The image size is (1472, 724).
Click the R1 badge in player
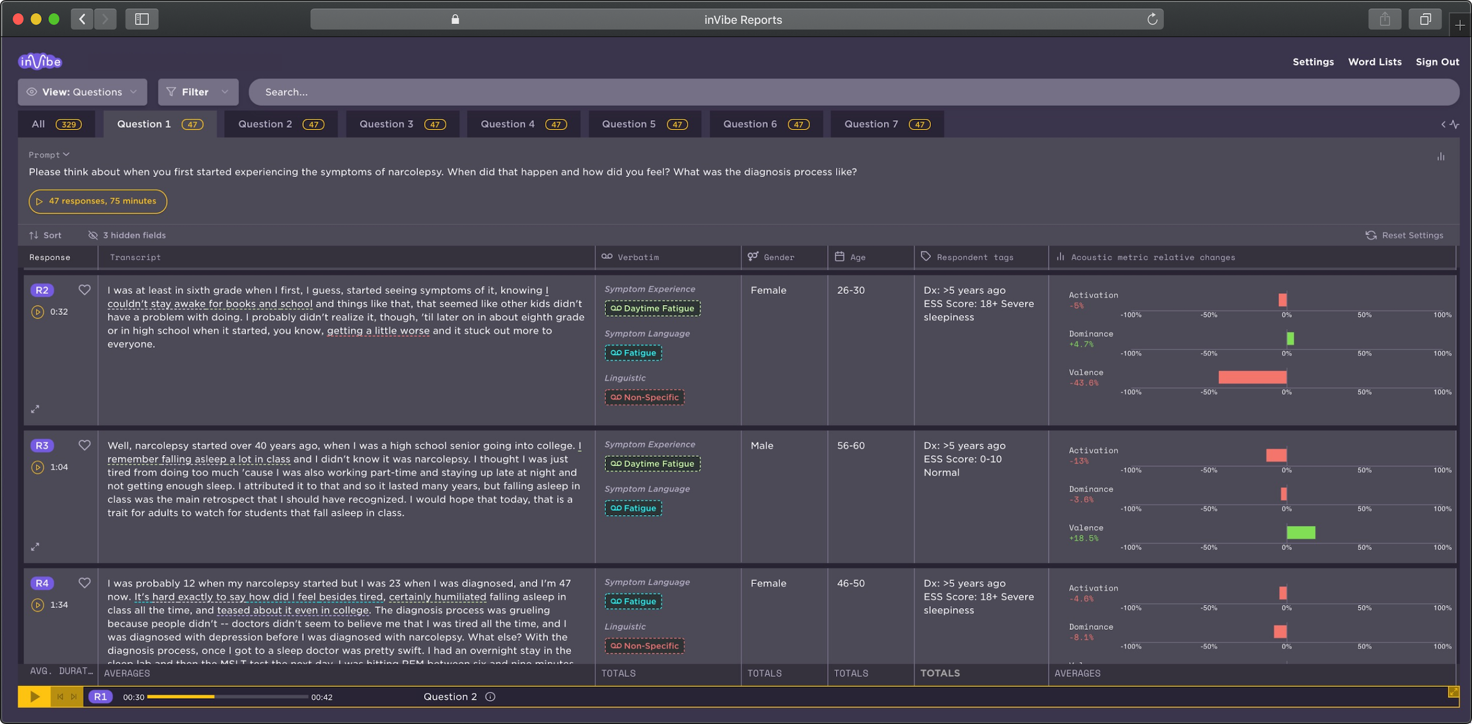(x=101, y=697)
